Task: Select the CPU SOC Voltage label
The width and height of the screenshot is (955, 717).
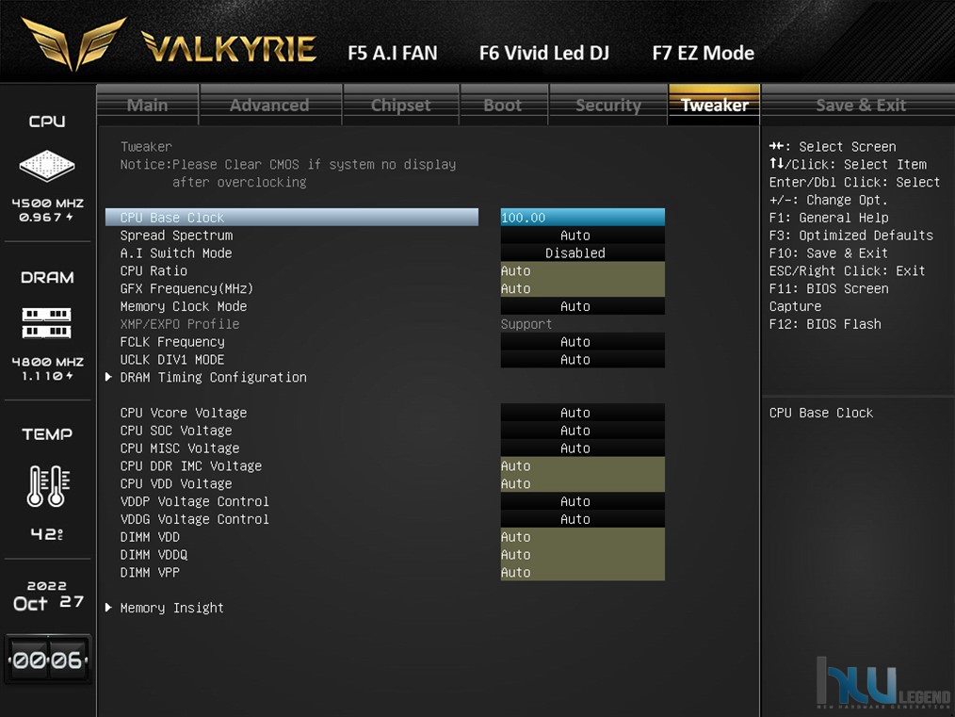Action: point(176,430)
